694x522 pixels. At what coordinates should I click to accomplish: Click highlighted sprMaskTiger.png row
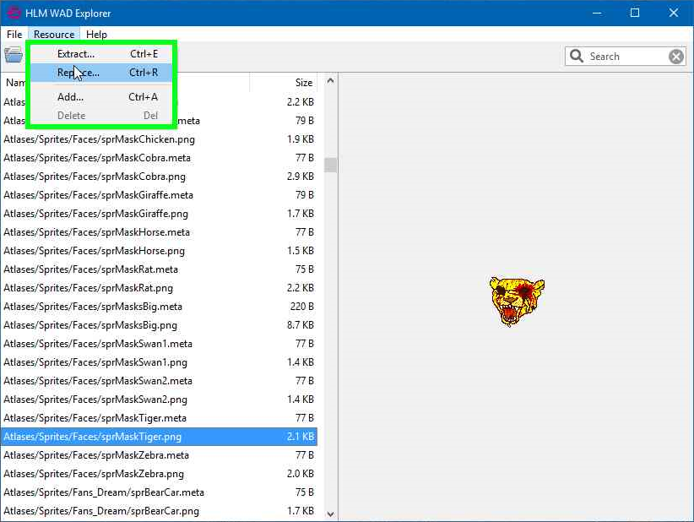tap(159, 437)
